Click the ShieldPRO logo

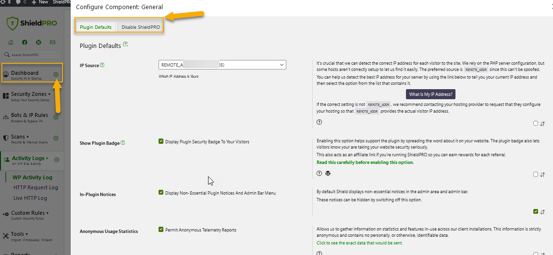31,23
